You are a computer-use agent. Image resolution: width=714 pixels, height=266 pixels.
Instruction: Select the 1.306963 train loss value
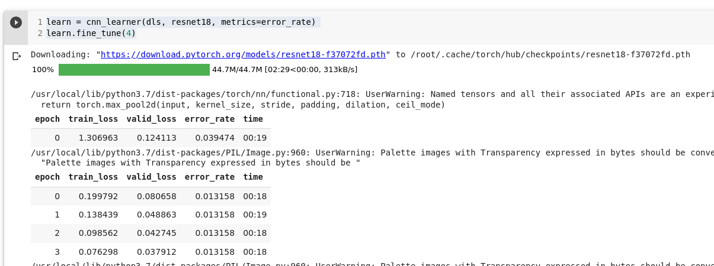[x=98, y=138]
